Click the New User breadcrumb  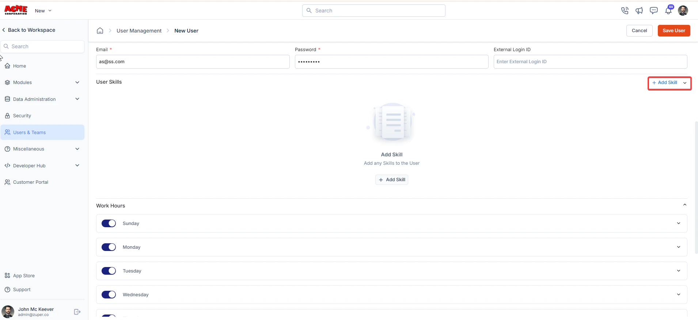coord(186,31)
